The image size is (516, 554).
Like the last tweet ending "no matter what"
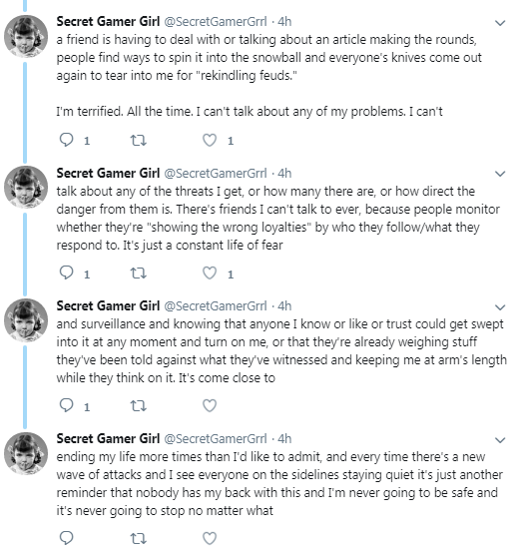tap(210, 538)
